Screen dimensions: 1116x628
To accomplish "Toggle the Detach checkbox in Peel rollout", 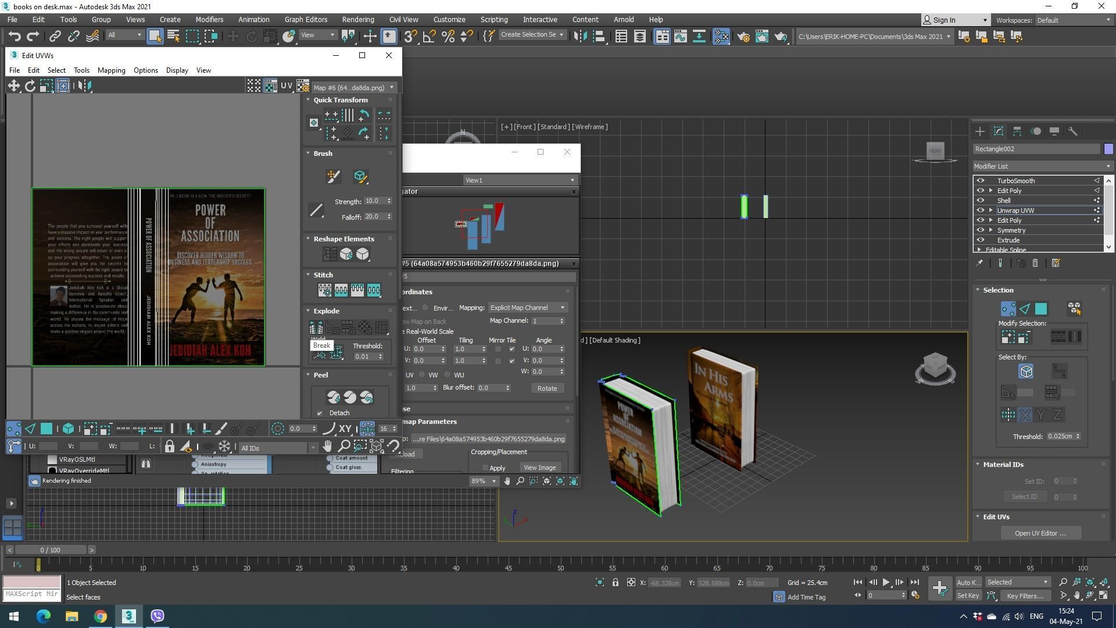I will click(320, 413).
